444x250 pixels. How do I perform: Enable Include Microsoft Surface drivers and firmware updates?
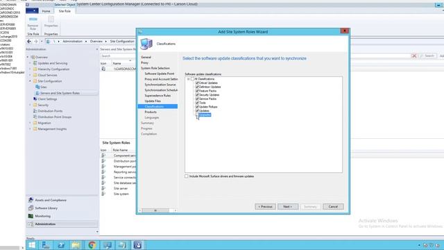(187, 176)
